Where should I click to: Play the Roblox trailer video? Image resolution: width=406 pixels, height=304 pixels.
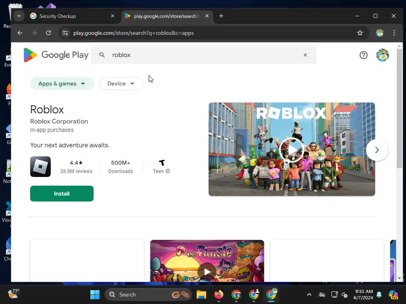pos(291,150)
